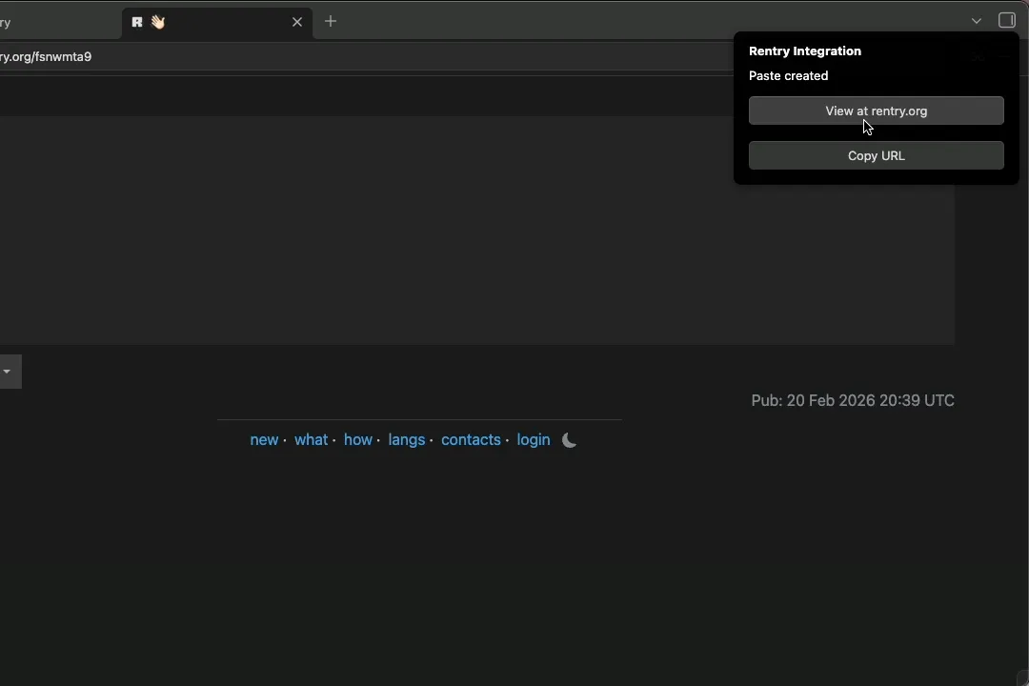
Task: Open the how link
Action: pos(357,440)
